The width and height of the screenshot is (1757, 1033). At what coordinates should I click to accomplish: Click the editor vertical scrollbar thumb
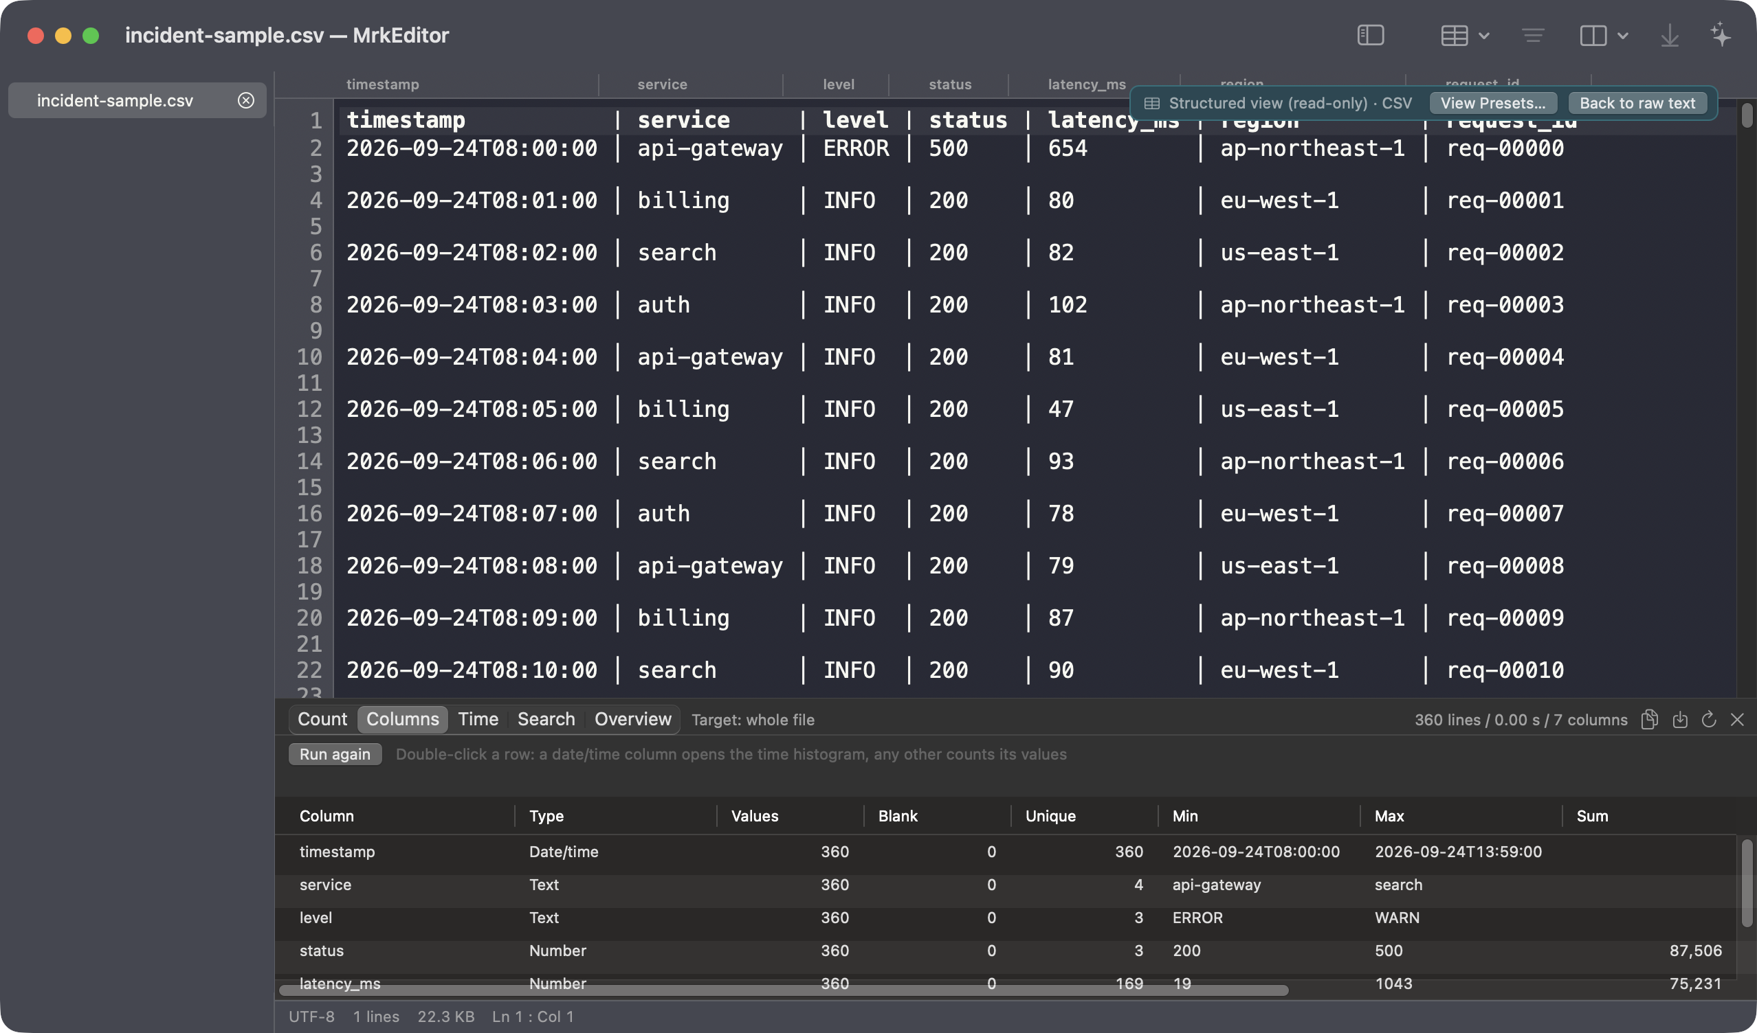[x=1746, y=115]
